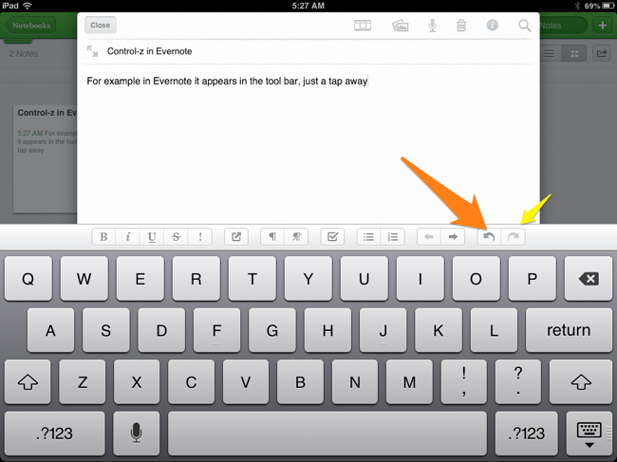Tap the 5:27 AM clock

tap(308, 6)
